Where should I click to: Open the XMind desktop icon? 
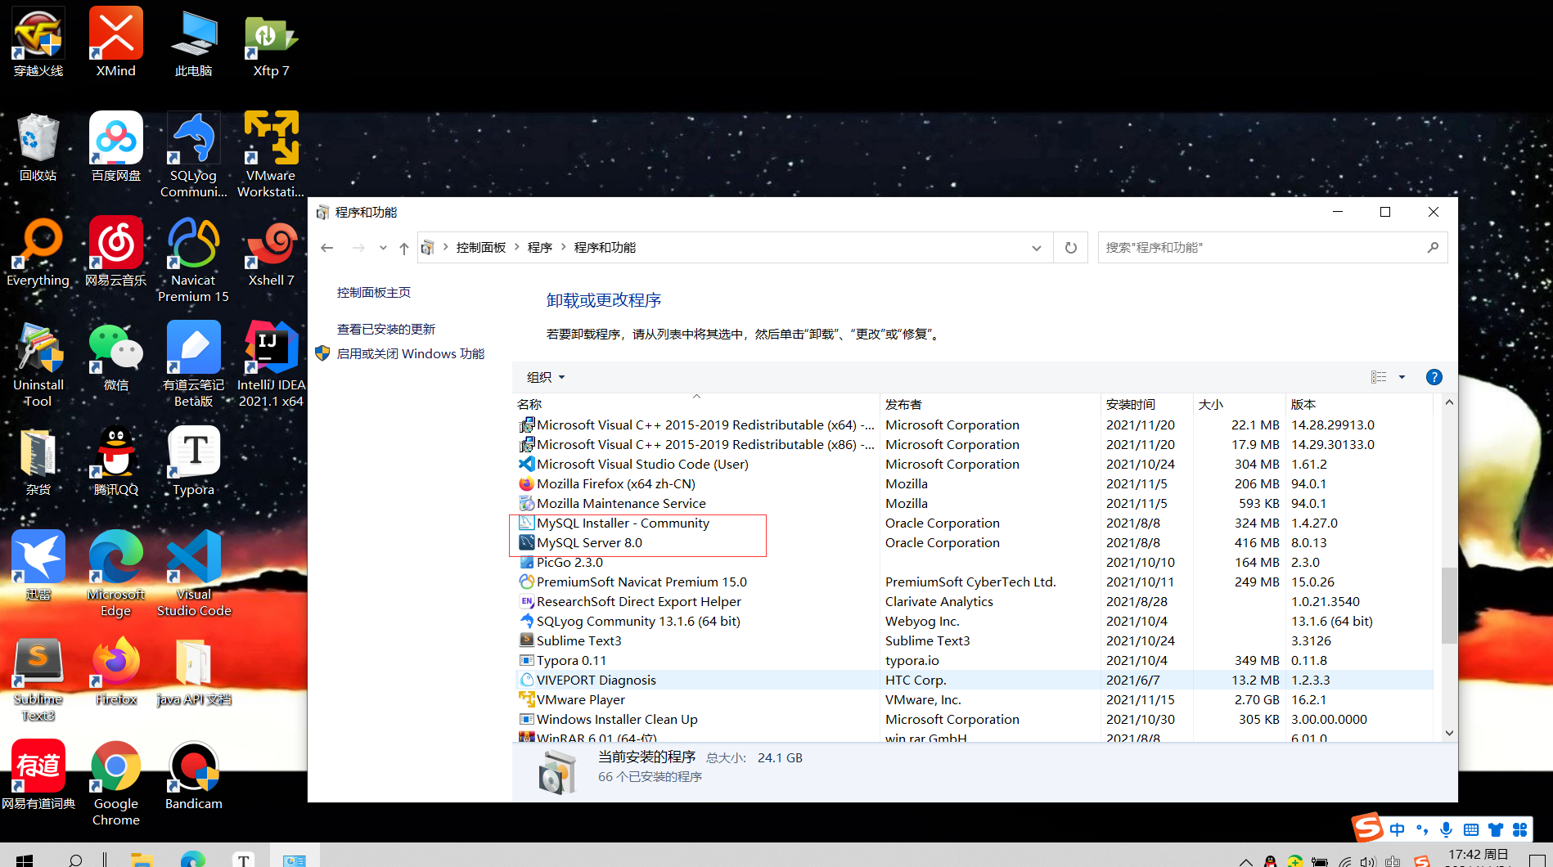(116, 43)
